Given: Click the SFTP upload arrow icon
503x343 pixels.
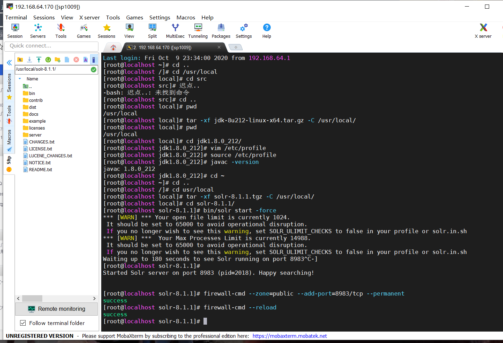Looking at the screenshot, I should pos(39,60).
